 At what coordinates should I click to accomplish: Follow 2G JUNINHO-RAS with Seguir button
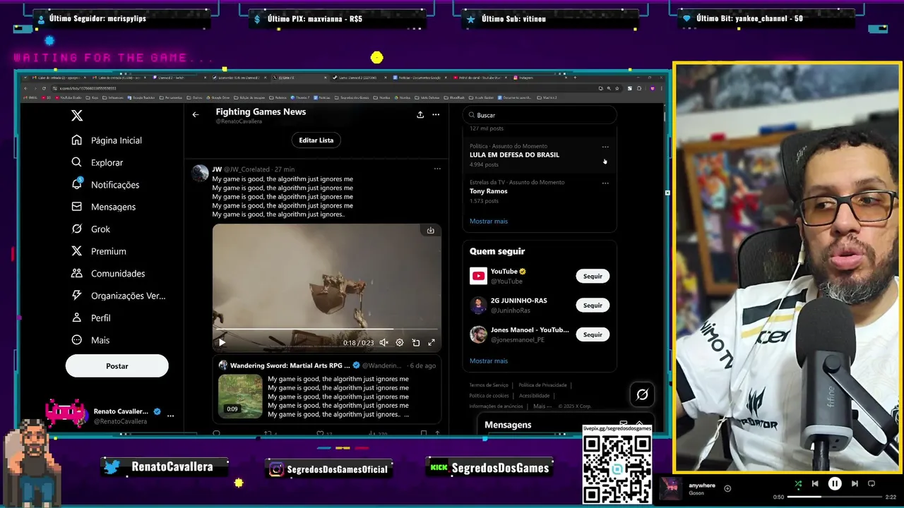click(x=593, y=306)
